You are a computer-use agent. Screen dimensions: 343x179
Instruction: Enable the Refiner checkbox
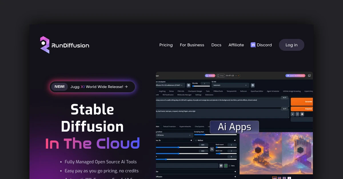(196, 140)
